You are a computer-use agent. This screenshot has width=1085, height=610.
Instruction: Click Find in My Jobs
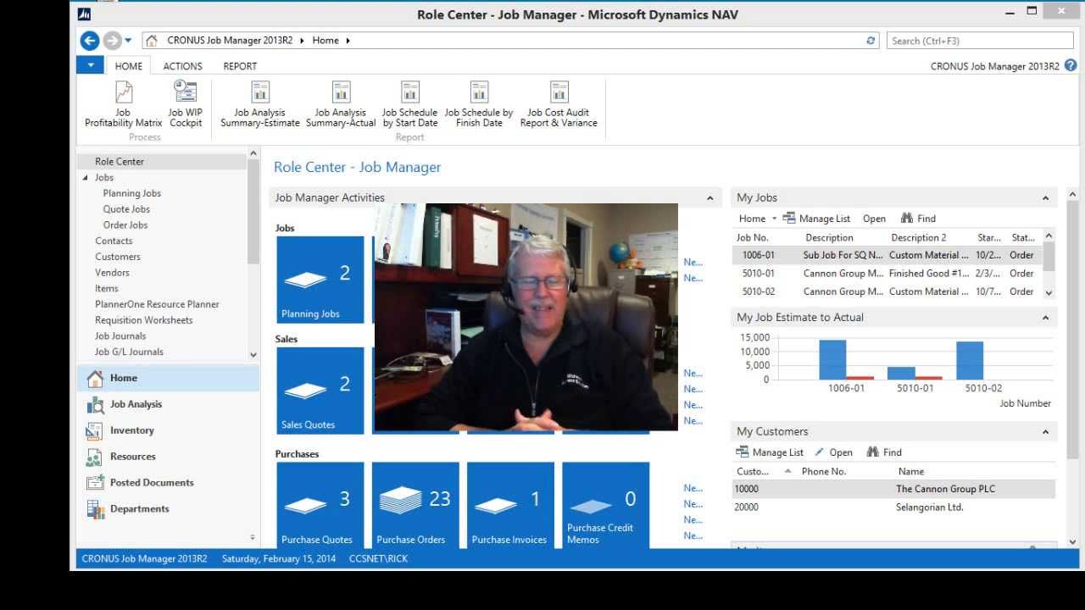coord(918,219)
